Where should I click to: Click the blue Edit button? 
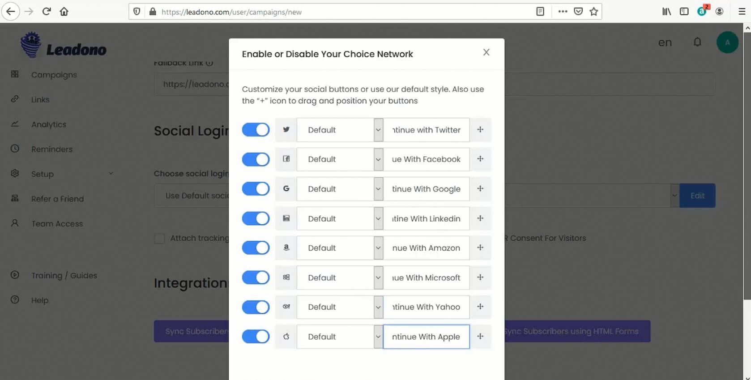(x=697, y=196)
